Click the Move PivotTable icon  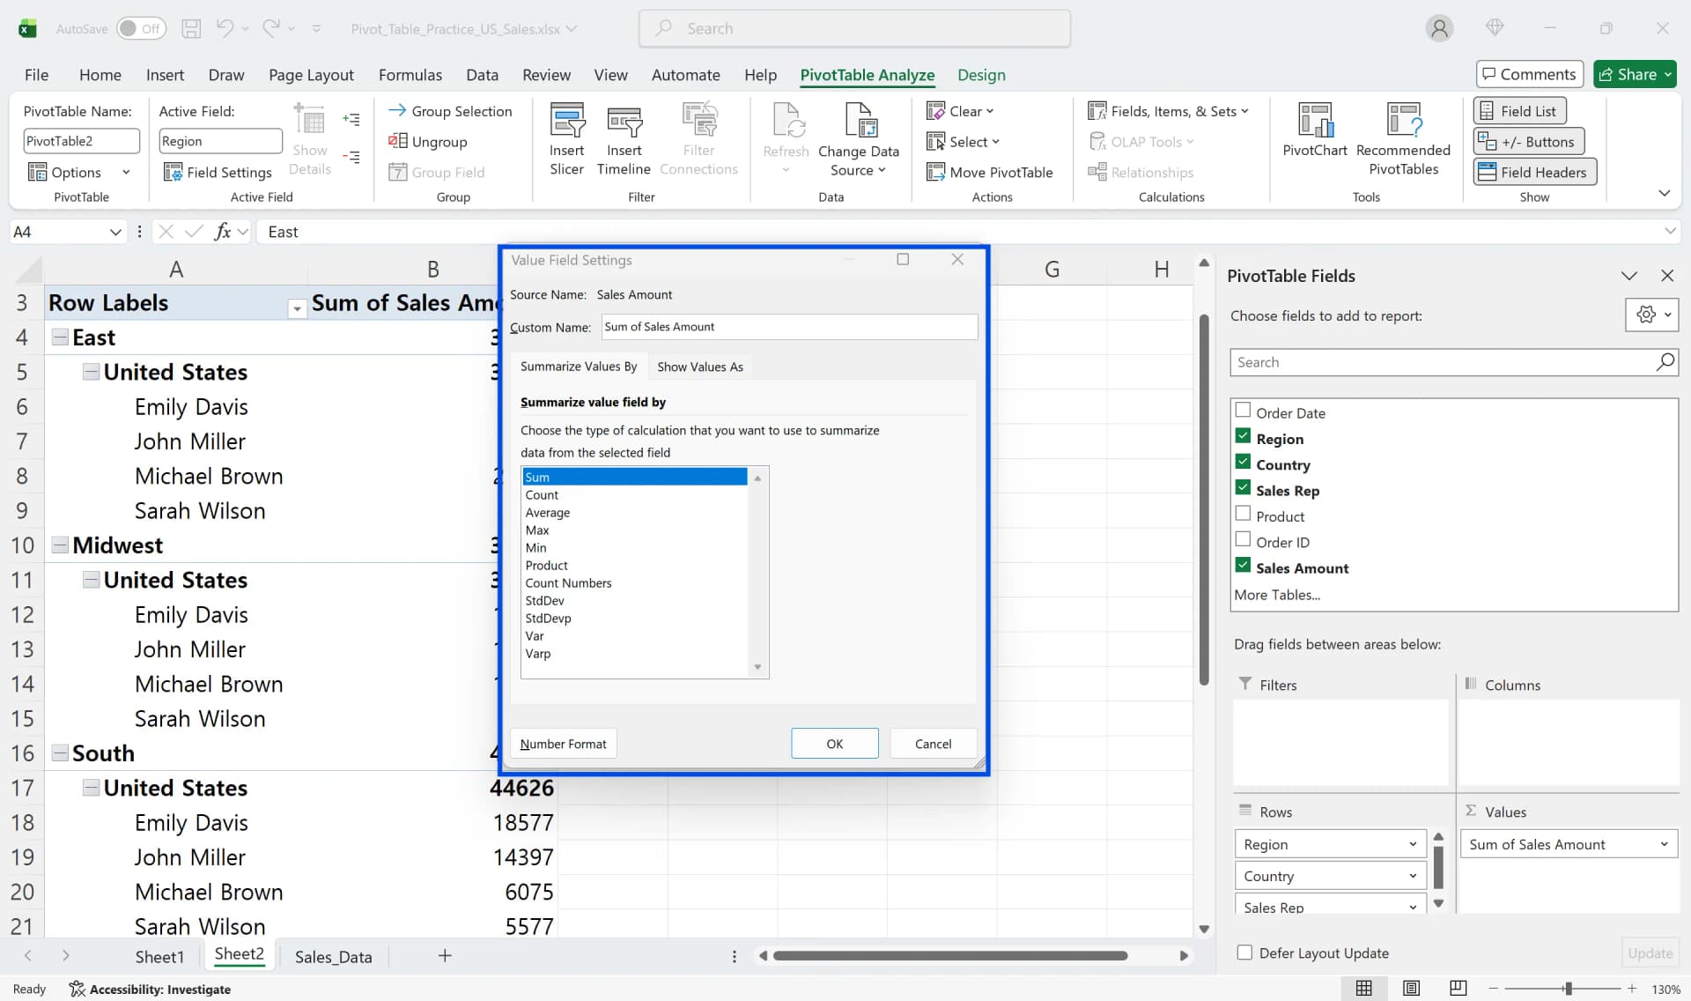coord(936,171)
